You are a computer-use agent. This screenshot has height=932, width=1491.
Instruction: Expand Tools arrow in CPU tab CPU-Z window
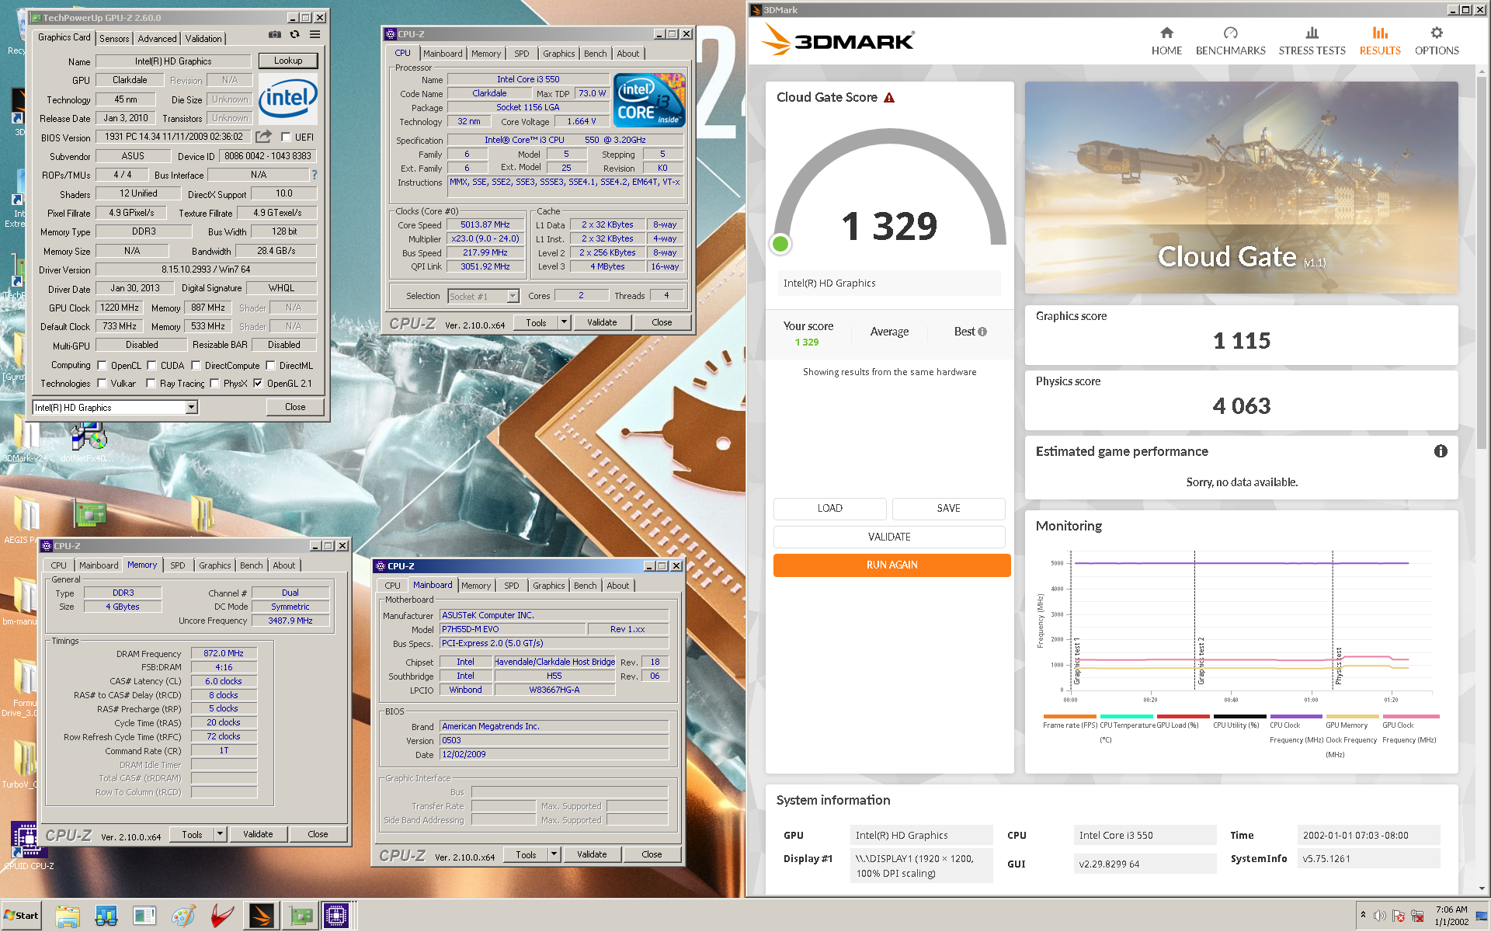[565, 322]
